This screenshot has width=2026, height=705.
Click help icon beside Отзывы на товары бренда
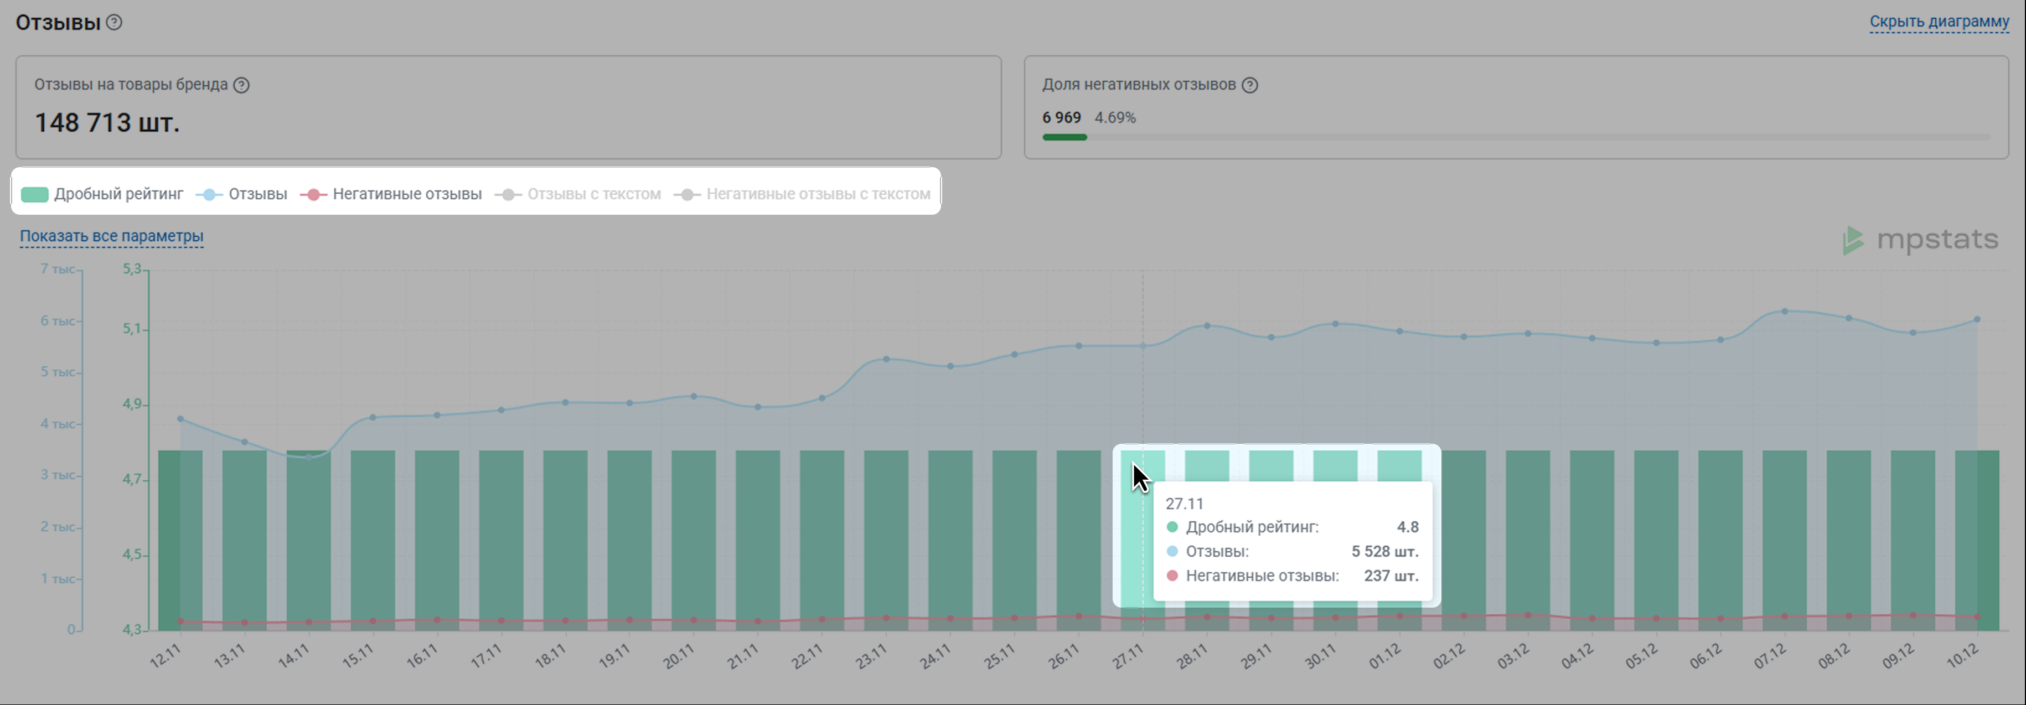(241, 85)
